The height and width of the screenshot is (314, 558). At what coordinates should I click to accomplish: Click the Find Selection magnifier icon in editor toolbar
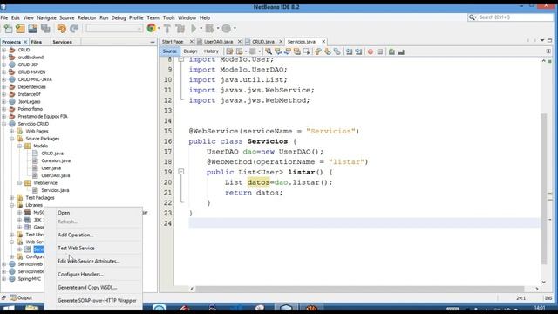(x=269, y=52)
